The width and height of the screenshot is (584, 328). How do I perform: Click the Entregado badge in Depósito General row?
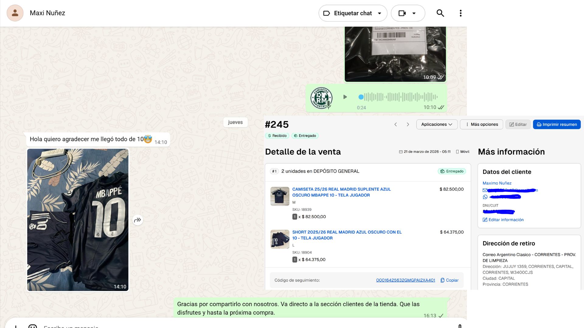(x=452, y=171)
